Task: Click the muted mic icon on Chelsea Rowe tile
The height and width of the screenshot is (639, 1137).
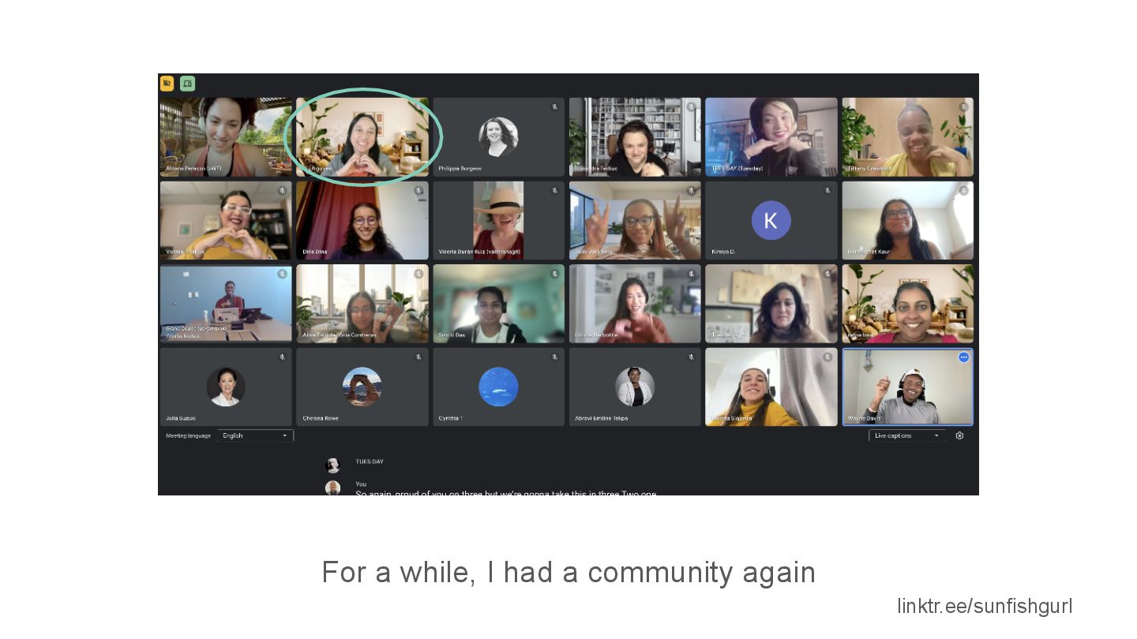Action: tap(418, 357)
